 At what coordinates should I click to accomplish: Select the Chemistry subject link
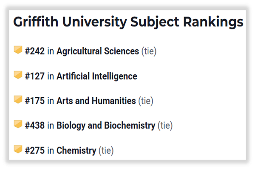coord(76,150)
